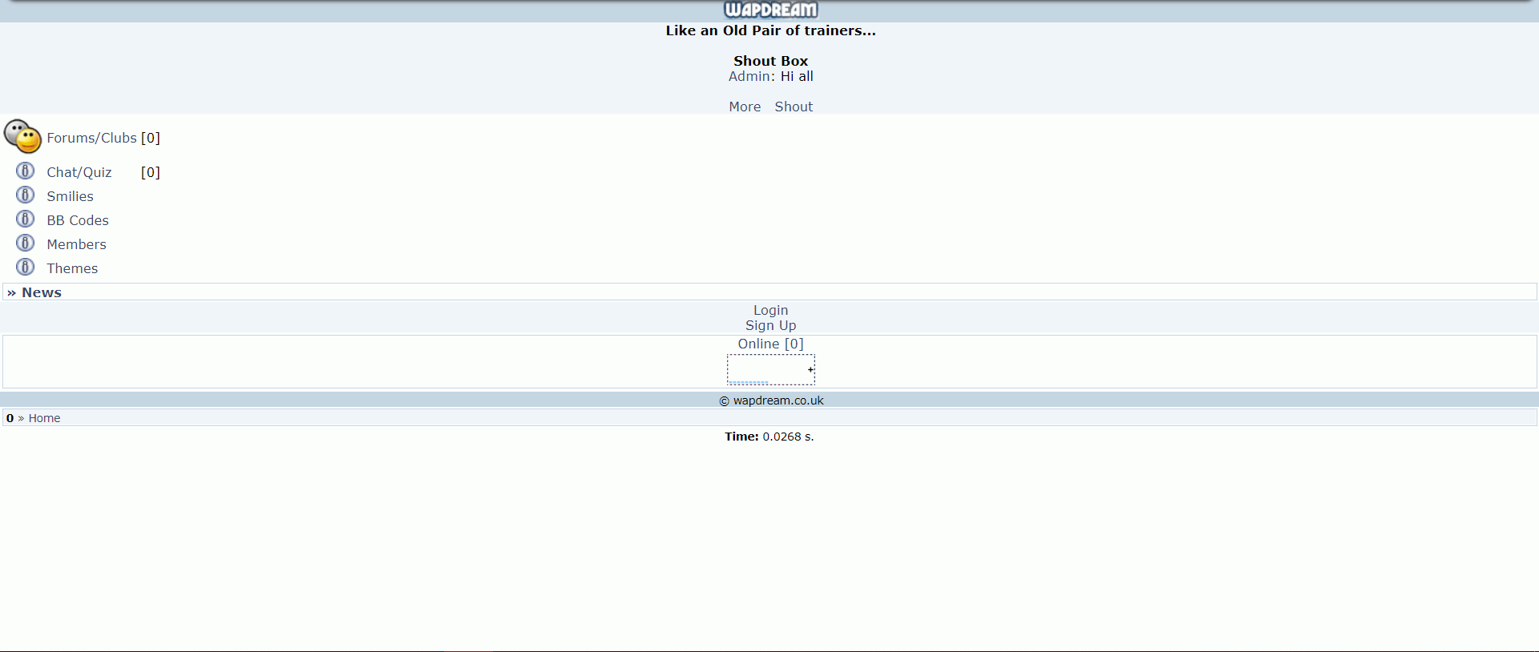Click the icon next to Members

[x=26, y=243]
